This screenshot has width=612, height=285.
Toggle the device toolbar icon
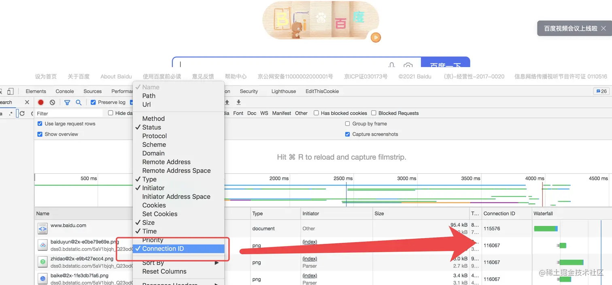[x=11, y=91]
